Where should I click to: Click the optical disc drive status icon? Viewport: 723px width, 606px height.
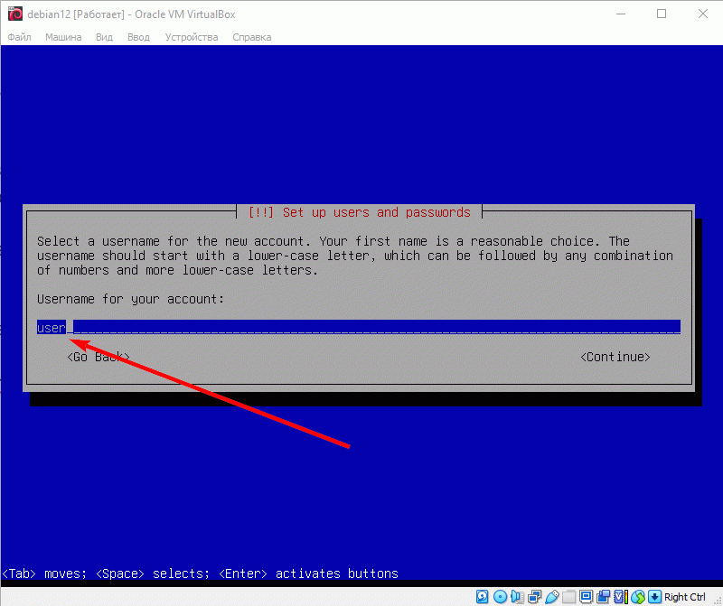[501, 597]
